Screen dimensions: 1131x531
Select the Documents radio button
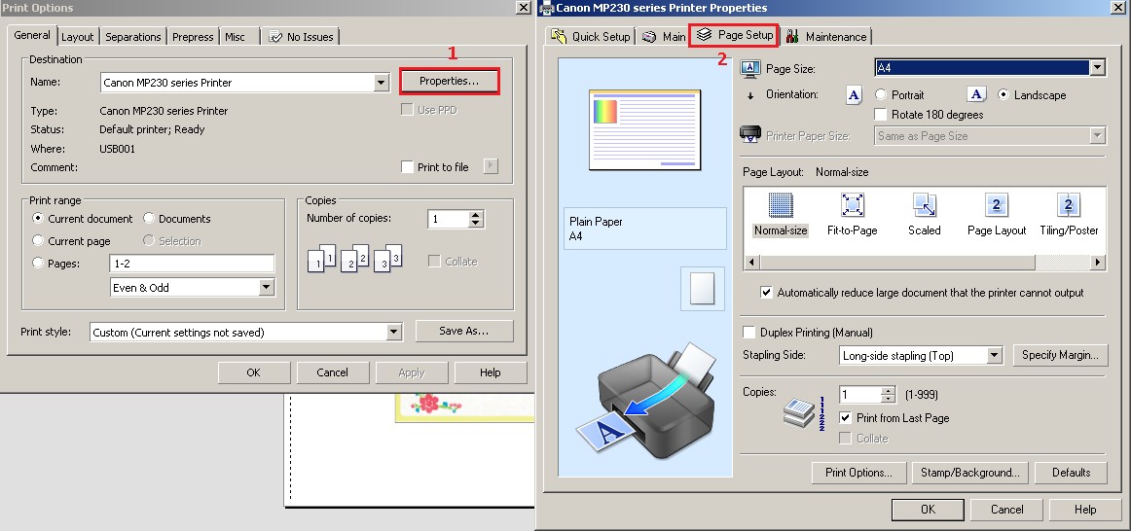tap(149, 218)
